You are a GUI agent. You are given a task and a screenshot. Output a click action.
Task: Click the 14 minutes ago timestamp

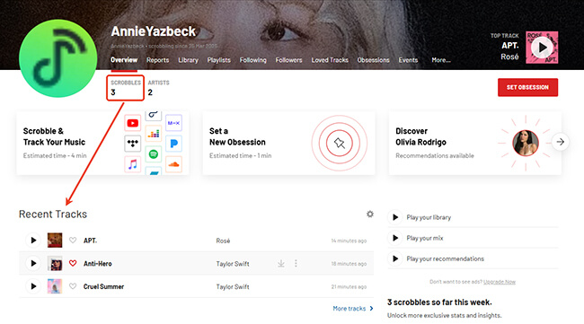(349, 241)
